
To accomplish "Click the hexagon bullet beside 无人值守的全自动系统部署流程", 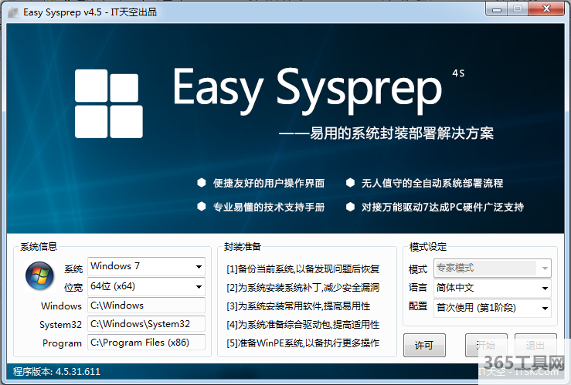I will click(x=350, y=183).
